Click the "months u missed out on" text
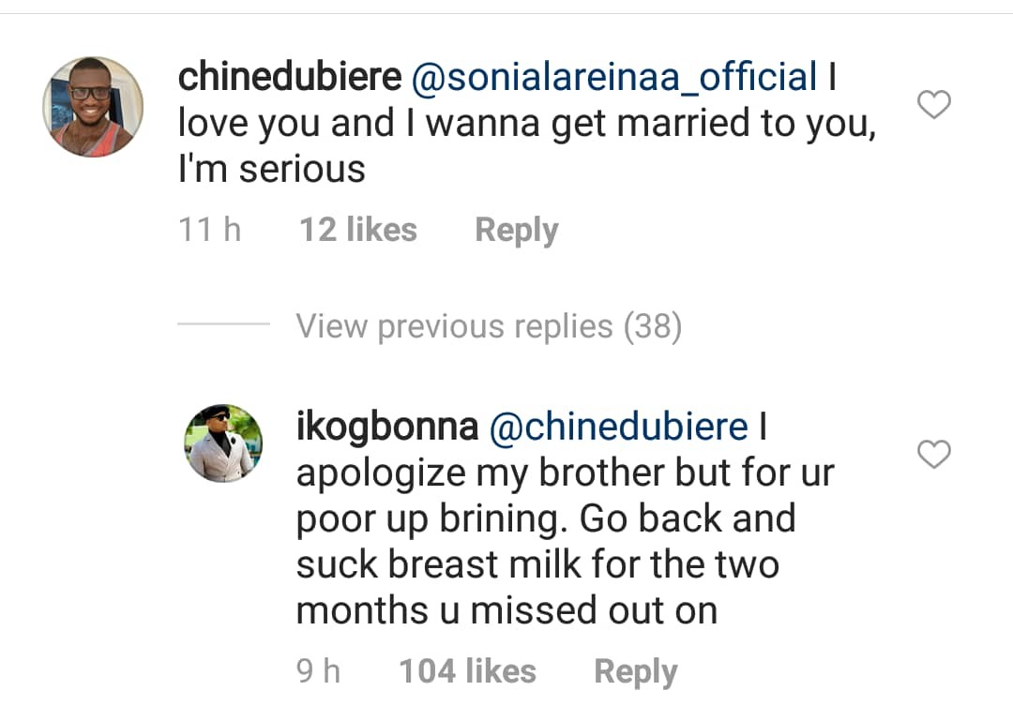 tap(506, 611)
